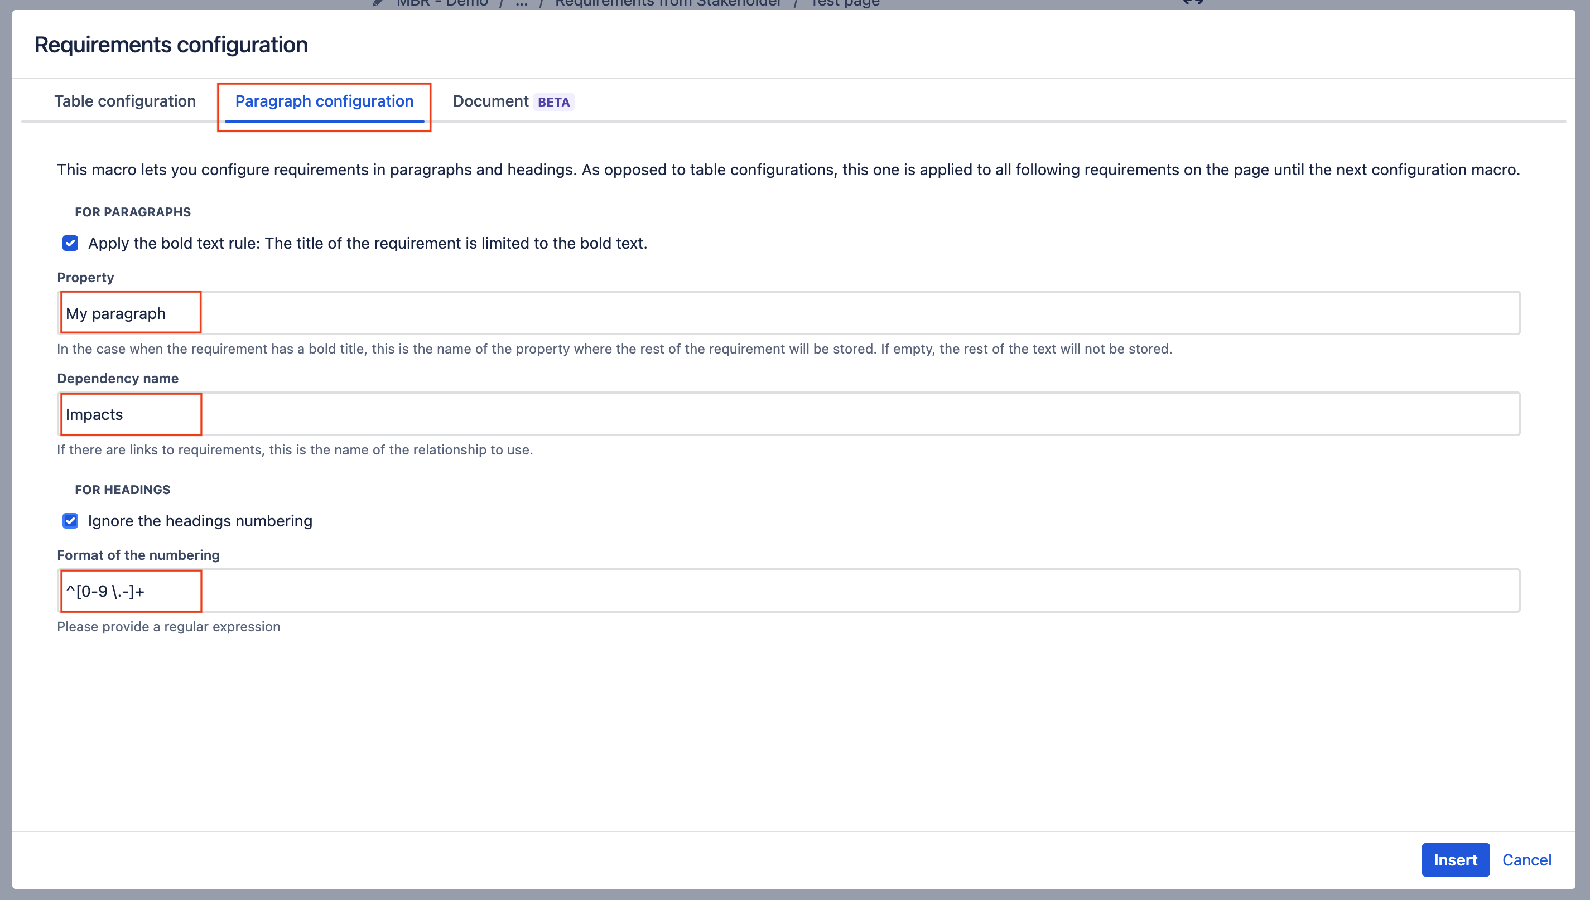Click the Cancel link
This screenshot has width=1590, height=900.
pos(1527,859)
